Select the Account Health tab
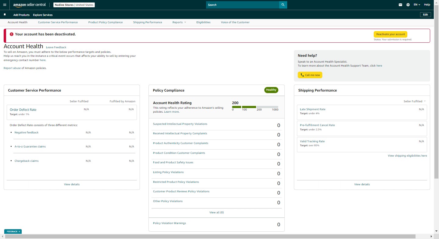The image size is (439, 239). (x=18, y=22)
